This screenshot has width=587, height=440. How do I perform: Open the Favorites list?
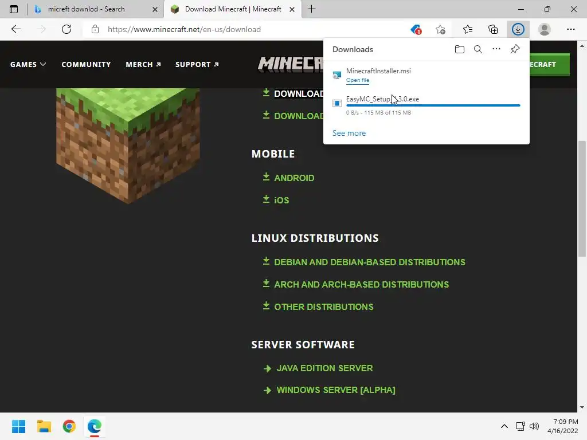[x=468, y=29]
